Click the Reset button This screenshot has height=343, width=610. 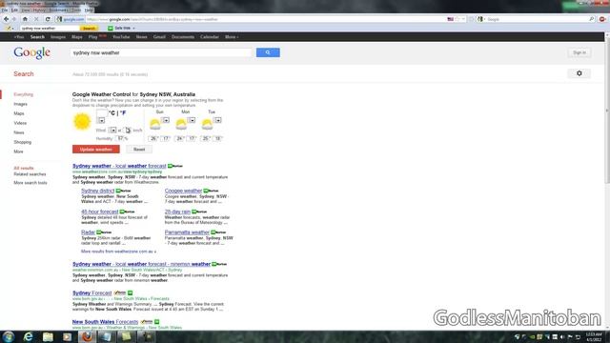tap(139, 150)
